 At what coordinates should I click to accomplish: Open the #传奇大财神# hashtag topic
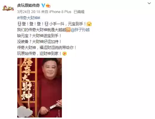coord(29,18)
